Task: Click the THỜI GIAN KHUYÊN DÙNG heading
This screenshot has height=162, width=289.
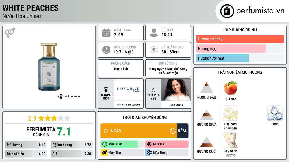Action: [x=144, y=118]
